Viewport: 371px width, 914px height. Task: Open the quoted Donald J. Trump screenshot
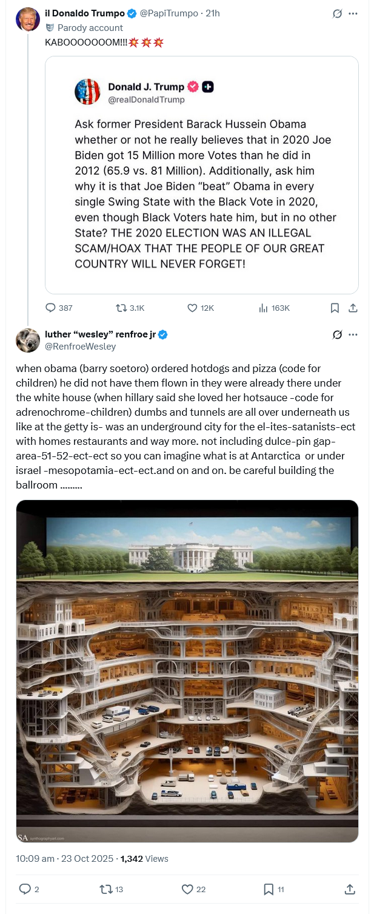(x=201, y=175)
